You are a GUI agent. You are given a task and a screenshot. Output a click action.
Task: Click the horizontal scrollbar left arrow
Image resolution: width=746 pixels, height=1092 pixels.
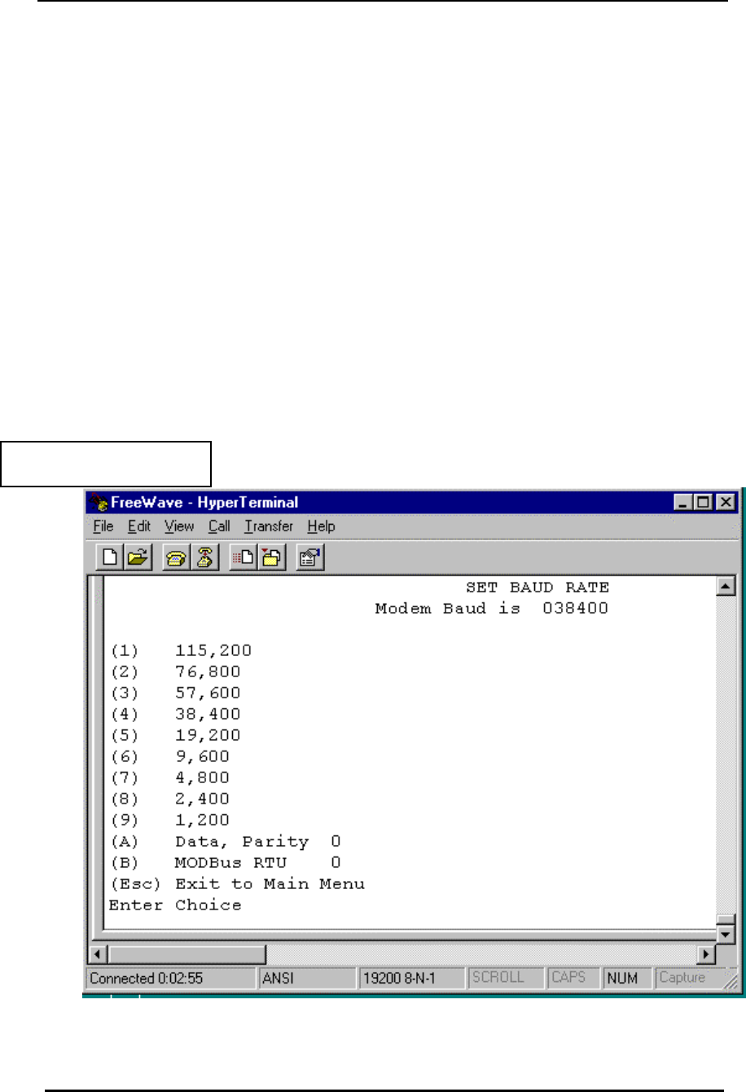(x=98, y=953)
